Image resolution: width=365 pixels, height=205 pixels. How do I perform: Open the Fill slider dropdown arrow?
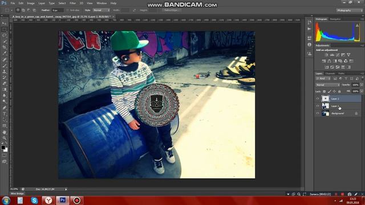[362, 92]
